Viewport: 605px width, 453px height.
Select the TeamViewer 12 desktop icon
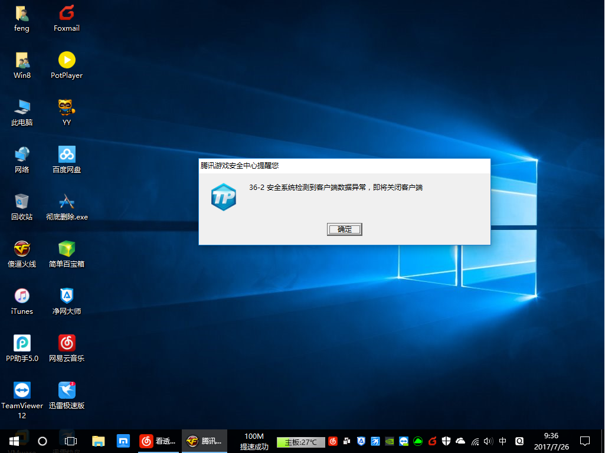22,401
